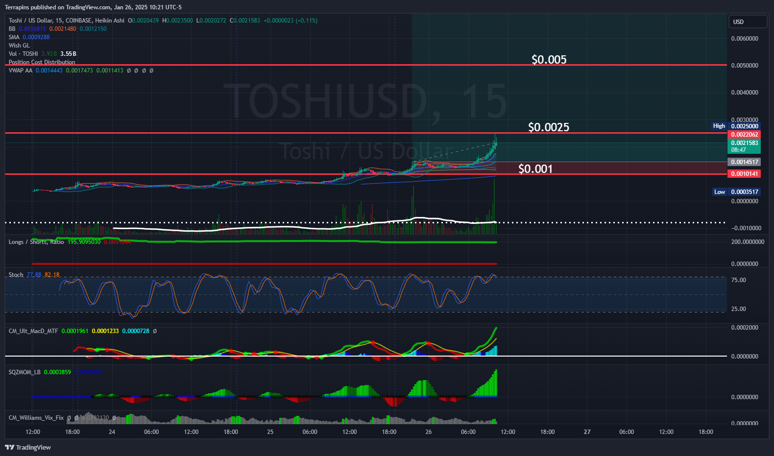Click the red 0.0022062 price tag
This screenshot has width=774, height=456.
(x=745, y=135)
